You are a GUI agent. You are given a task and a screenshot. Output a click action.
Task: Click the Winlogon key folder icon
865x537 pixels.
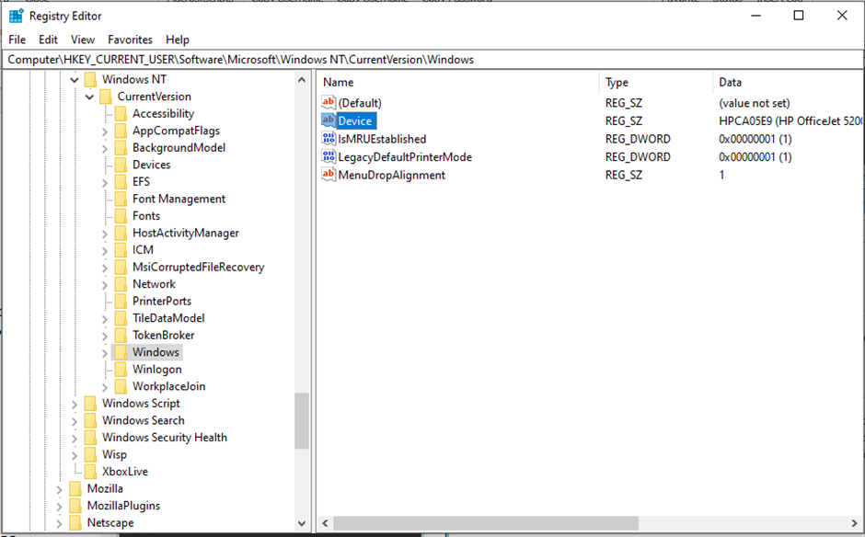click(121, 370)
